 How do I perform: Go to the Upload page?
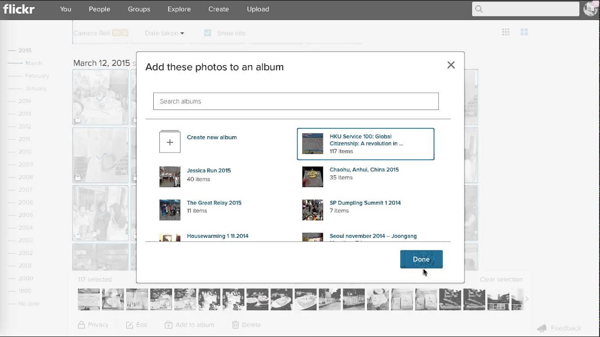tap(258, 9)
